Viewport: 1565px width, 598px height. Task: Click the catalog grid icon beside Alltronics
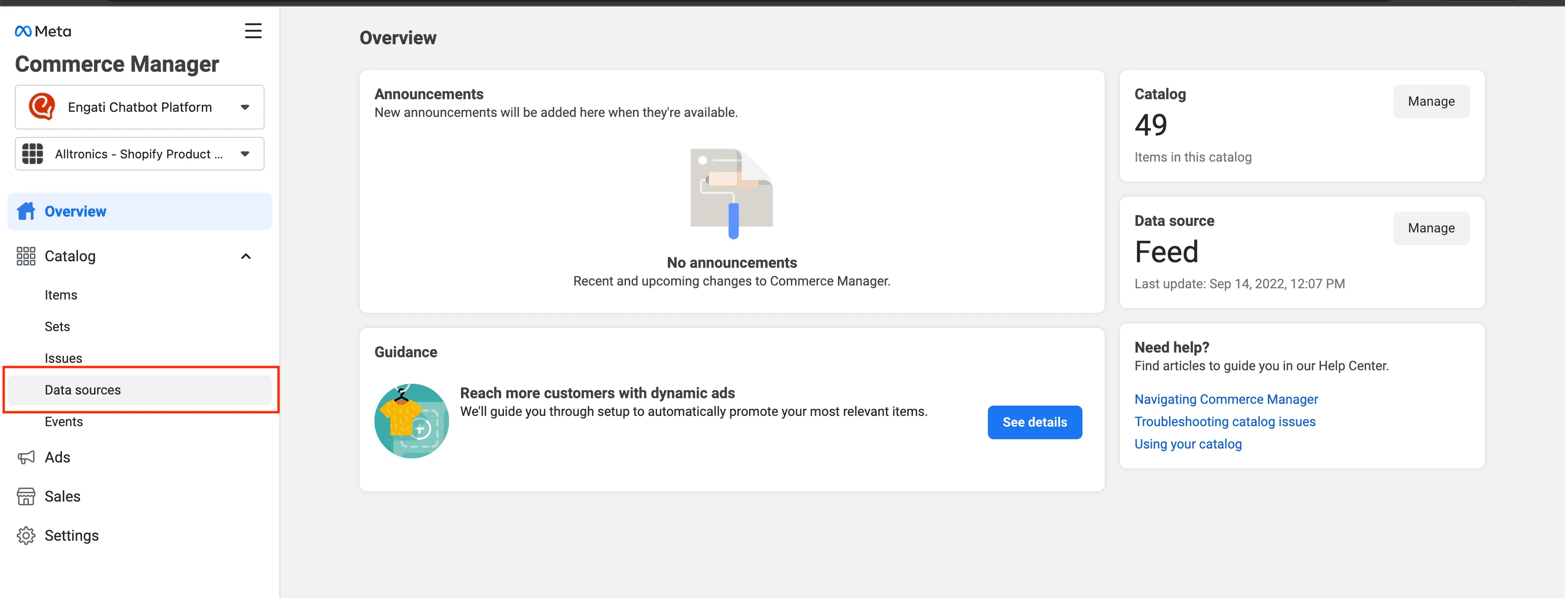coord(33,154)
